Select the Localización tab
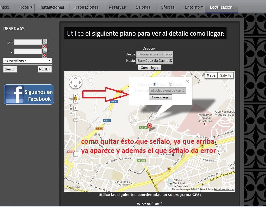This screenshot has width=266, height=207. pos(221,7)
